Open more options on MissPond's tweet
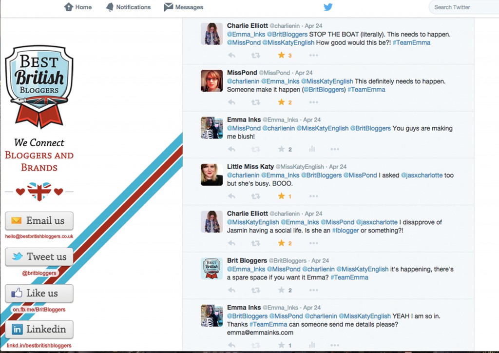Viewport: 499px width, 353px height. (313, 102)
